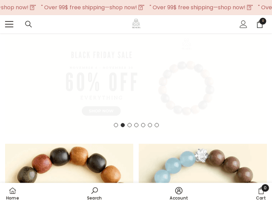Select the fifth carousel slide dot

click(143, 125)
